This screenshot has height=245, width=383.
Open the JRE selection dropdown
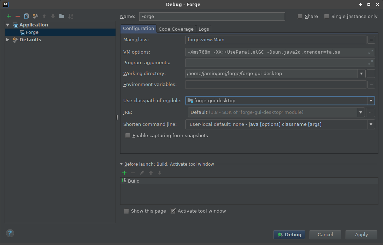[360, 112]
